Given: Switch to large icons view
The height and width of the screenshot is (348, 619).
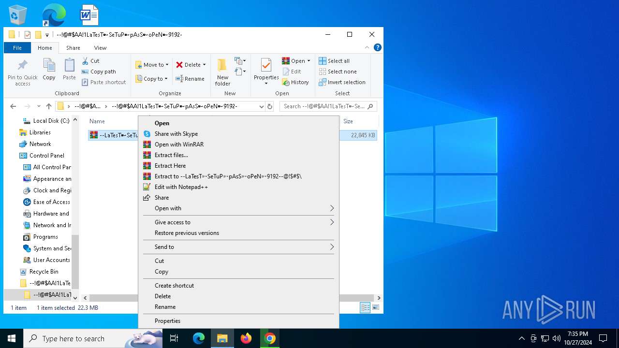Looking at the screenshot, I should pos(375,307).
